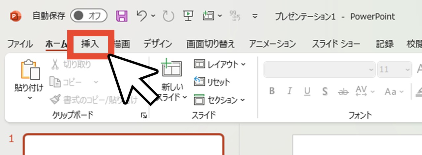Click the purple Save disk icon
The height and width of the screenshot is (155, 422).
122,16
